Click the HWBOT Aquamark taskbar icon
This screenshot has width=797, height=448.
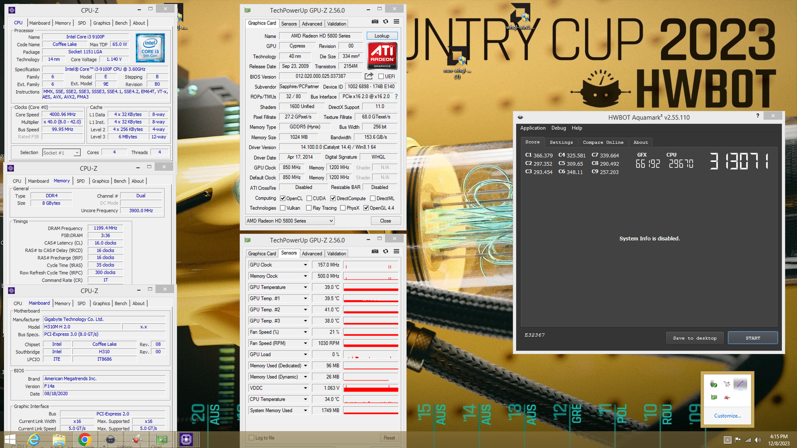coord(110,440)
